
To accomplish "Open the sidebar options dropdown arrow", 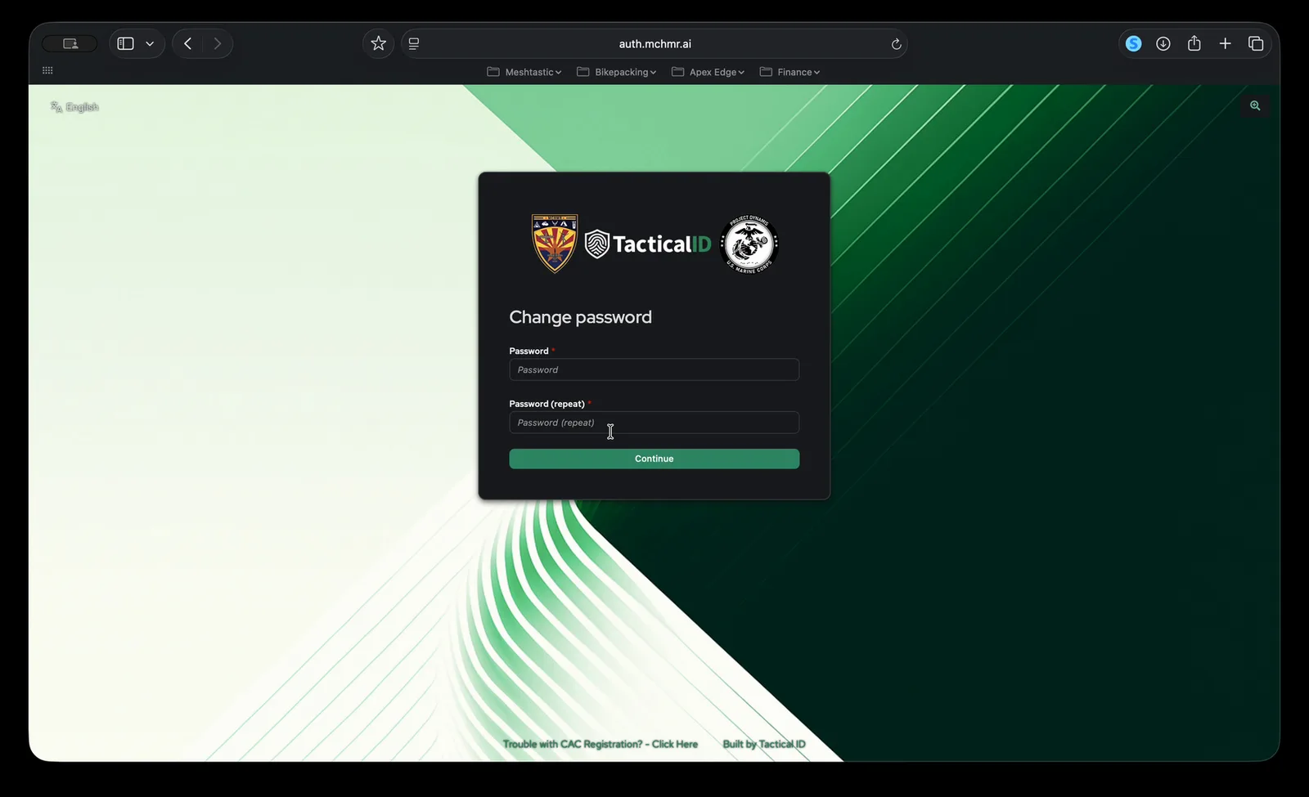I will click(x=150, y=43).
